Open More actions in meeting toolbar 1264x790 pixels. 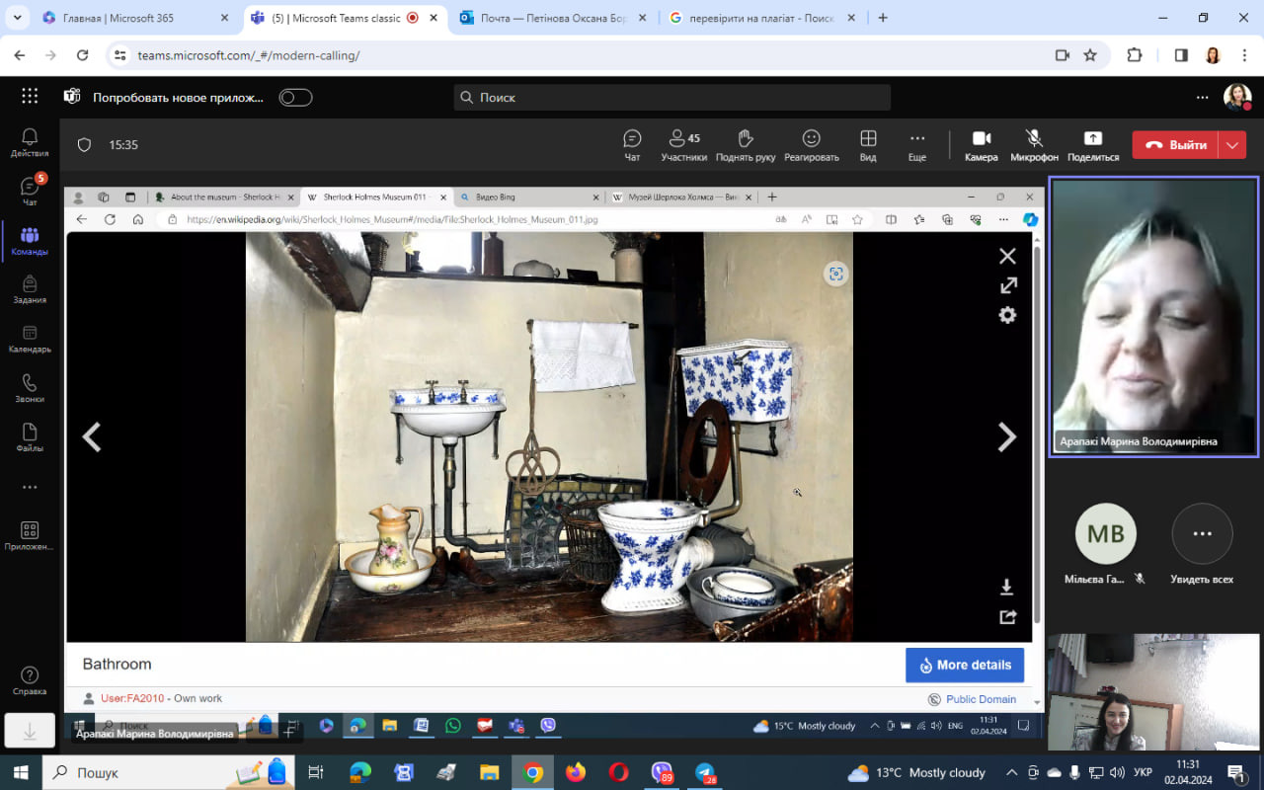coord(916,144)
